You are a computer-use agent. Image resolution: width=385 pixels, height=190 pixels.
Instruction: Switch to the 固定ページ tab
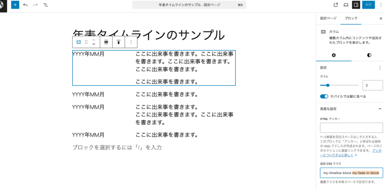(x=328, y=18)
